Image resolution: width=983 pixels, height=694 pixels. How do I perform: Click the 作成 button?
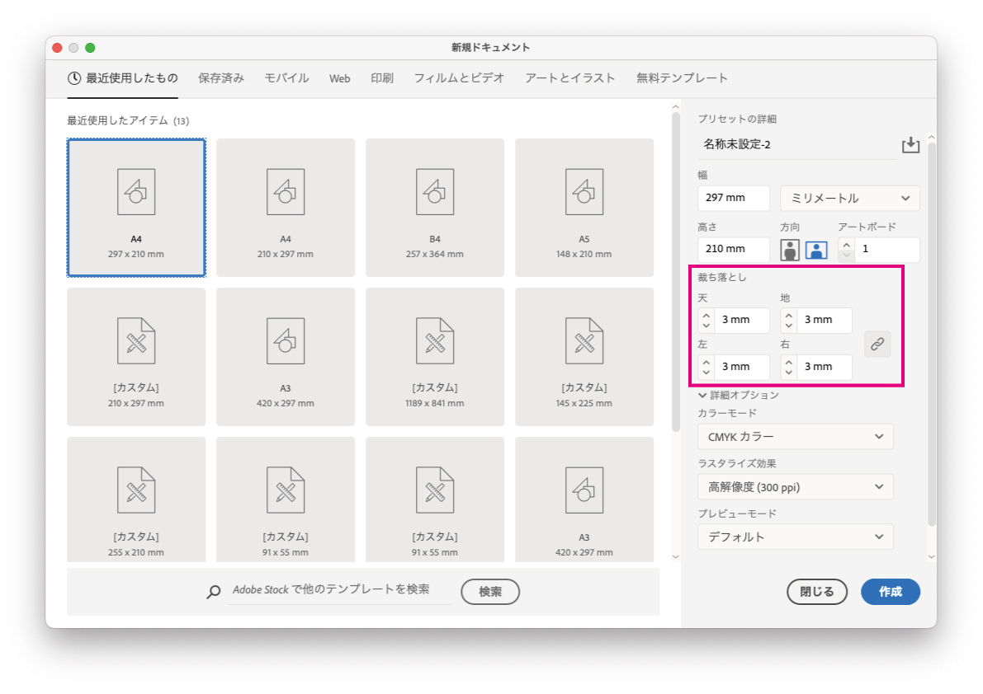(x=890, y=592)
